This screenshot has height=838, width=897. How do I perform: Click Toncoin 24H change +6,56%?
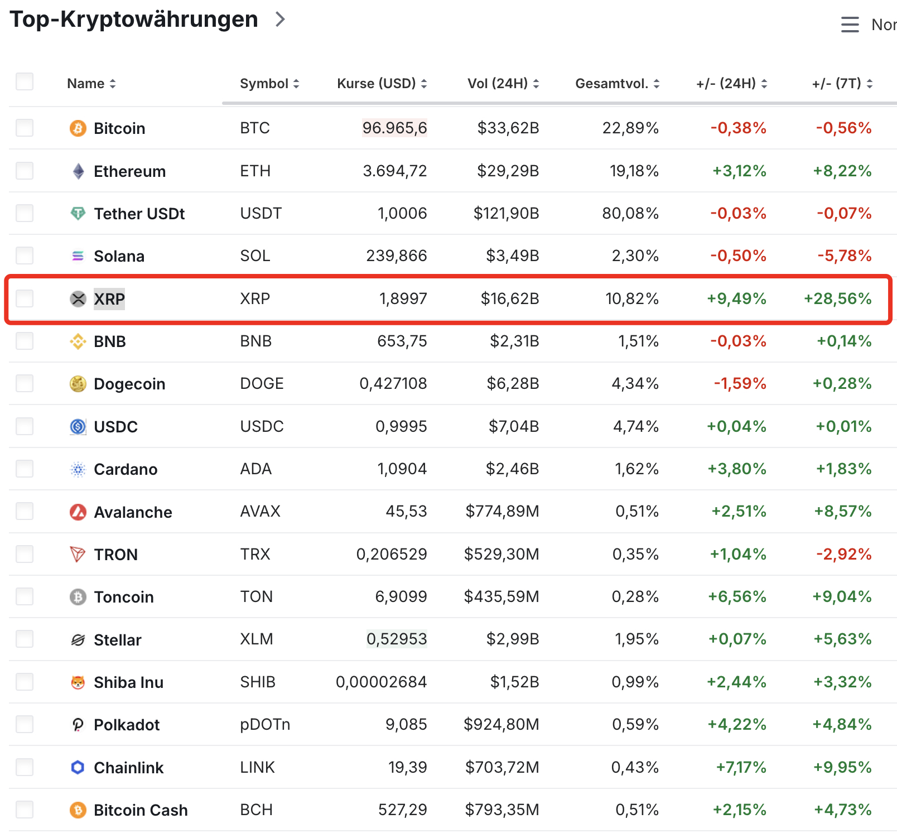(x=737, y=596)
